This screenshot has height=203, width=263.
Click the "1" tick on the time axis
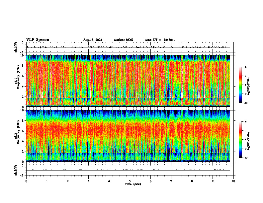coord(47,181)
